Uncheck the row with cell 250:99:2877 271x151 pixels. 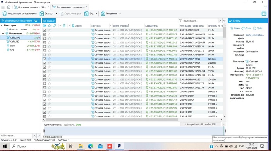(x=45, y=116)
